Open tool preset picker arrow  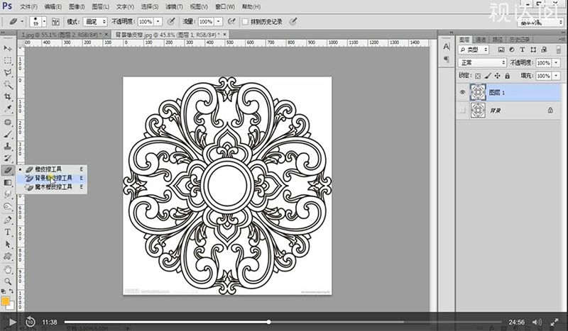pos(22,22)
